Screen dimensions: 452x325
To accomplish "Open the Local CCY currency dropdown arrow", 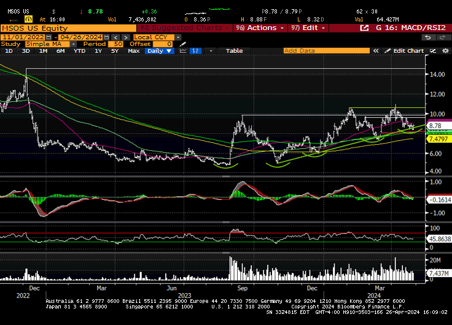I will (x=178, y=37).
